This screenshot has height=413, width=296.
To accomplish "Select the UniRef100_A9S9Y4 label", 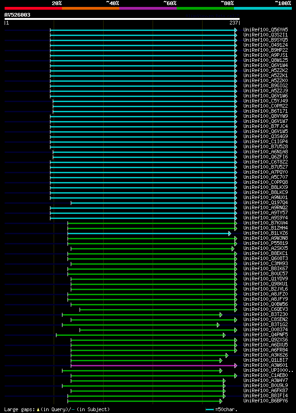I will pyautogui.click(x=265, y=218).
